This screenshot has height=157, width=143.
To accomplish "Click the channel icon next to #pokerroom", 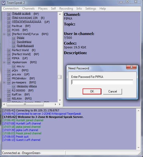I will coord(9,62).
